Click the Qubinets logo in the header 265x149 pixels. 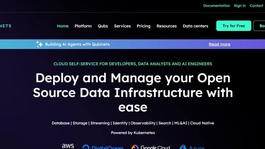[6, 26]
